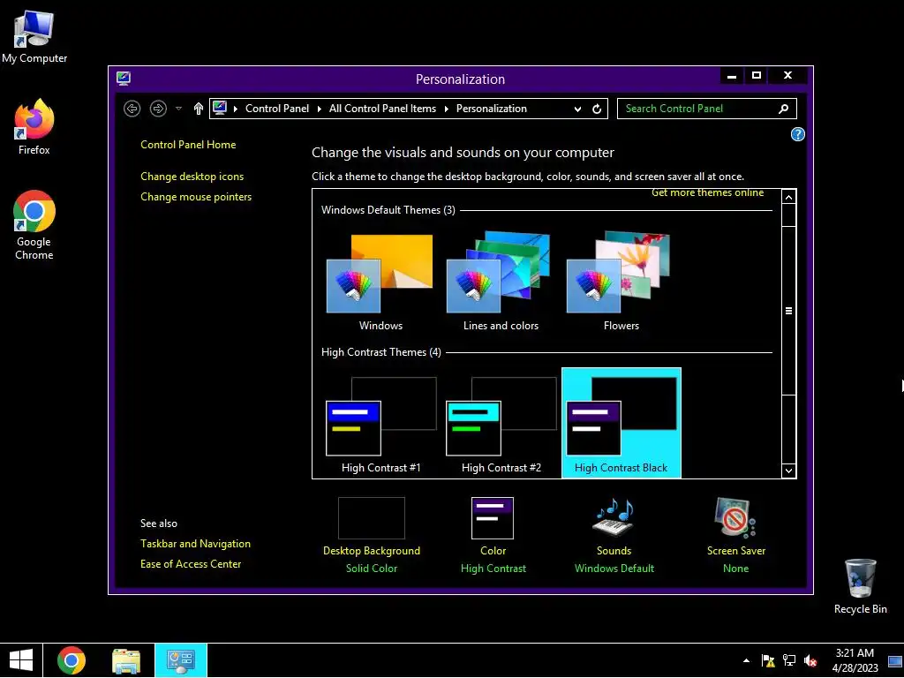Viewport: 904px width, 678px height.
Task: Open Ease of Access Center link
Action: pos(191,564)
